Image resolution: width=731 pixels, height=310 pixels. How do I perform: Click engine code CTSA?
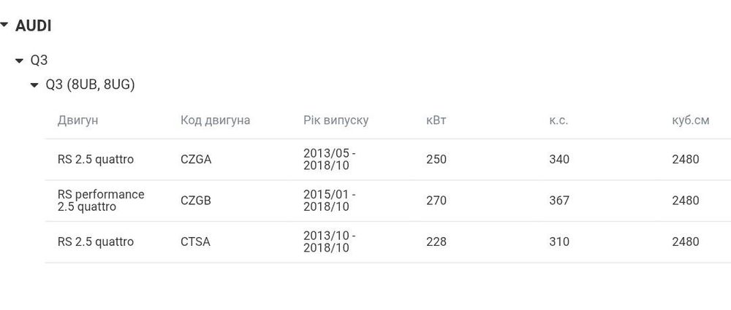(x=195, y=241)
